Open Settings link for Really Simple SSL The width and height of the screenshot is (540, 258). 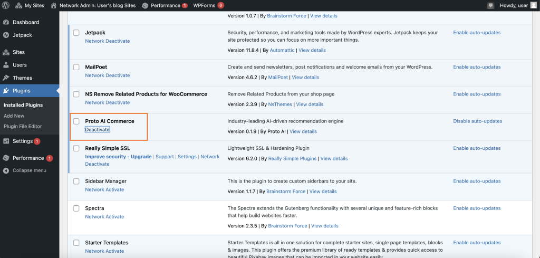(187, 157)
